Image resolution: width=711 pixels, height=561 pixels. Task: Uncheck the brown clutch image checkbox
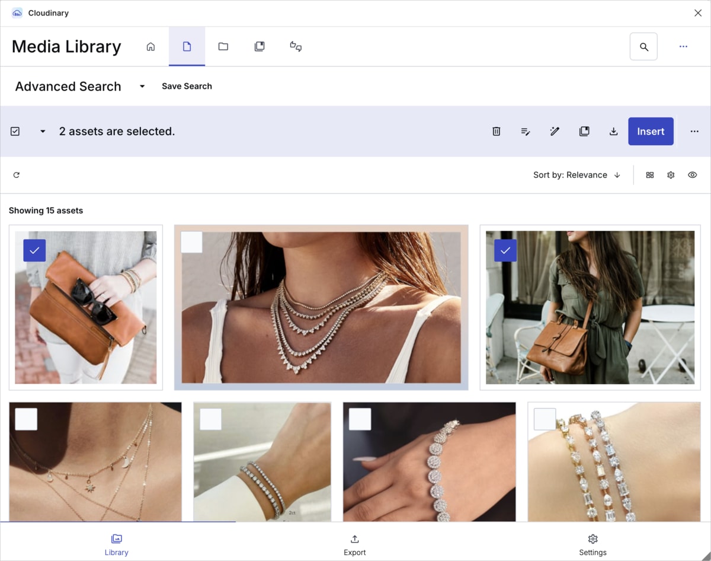[34, 250]
